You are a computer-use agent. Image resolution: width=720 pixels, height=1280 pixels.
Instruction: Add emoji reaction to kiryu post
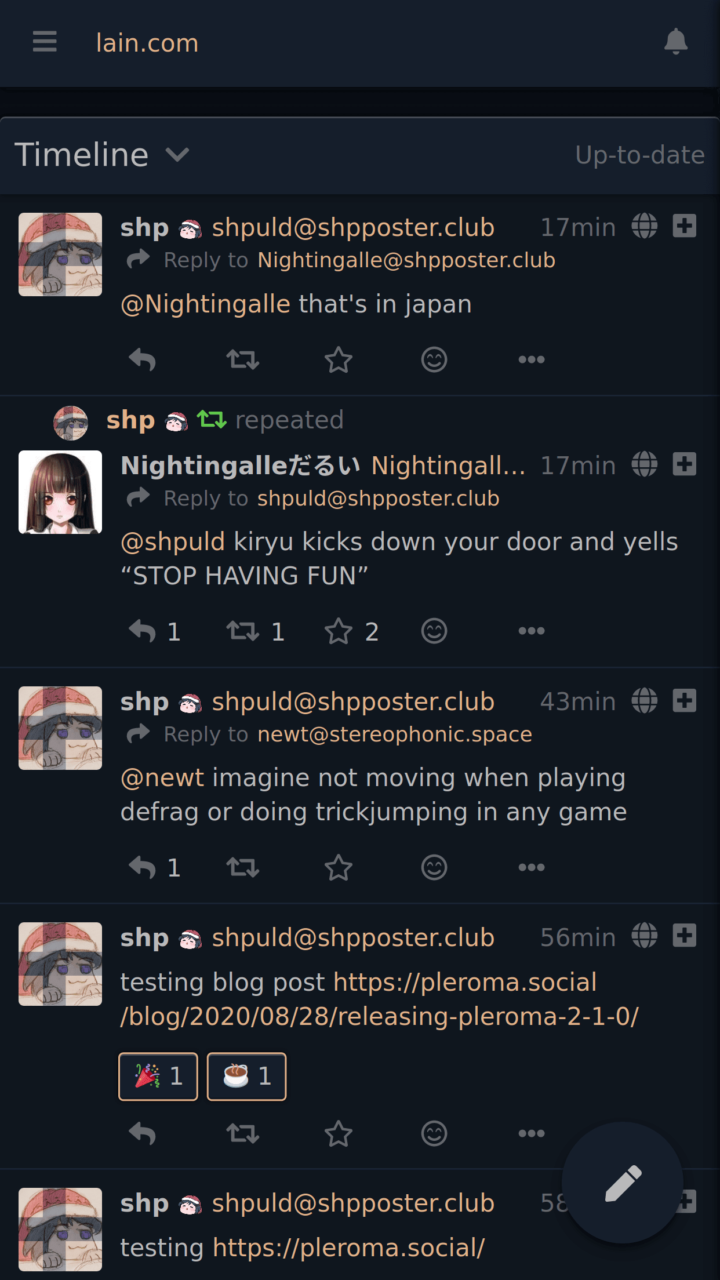pyautogui.click(x=434, y=631)
